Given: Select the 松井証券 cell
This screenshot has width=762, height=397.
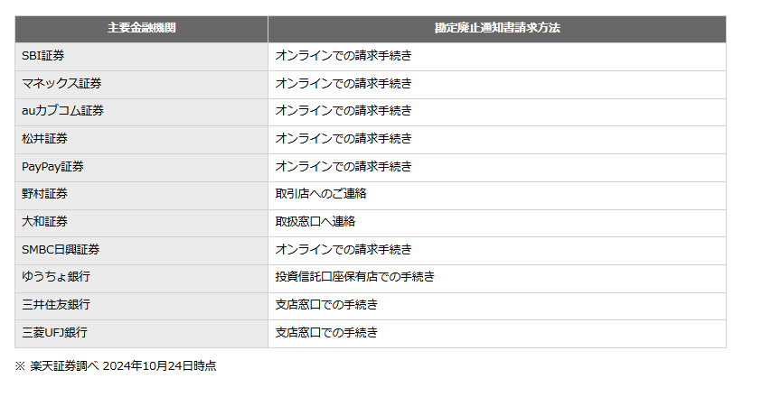Looking at the screenshot, I should pos(141,140).
